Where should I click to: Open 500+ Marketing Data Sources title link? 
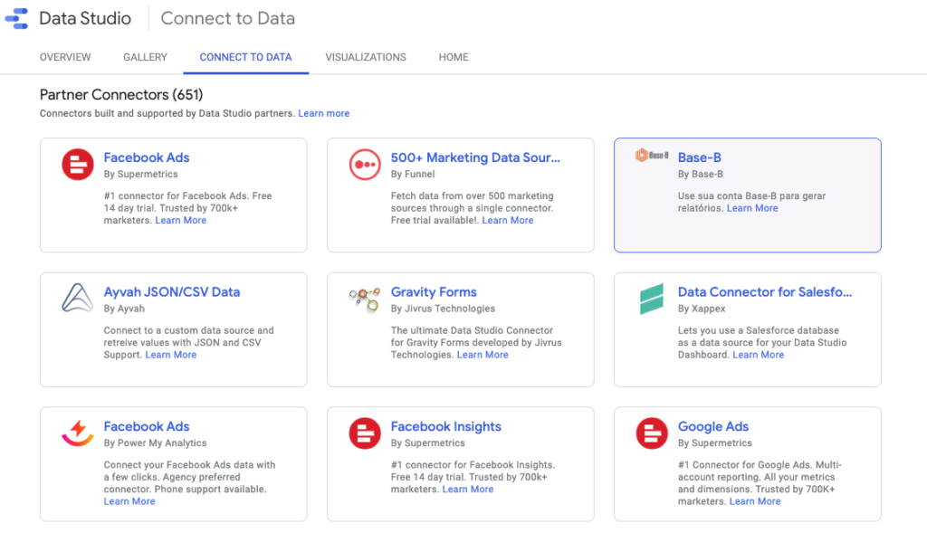click(x=475, y=157)
